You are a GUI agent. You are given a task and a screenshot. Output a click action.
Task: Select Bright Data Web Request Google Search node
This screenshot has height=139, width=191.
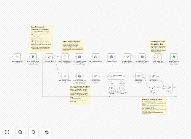pos(80,76)
